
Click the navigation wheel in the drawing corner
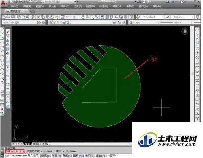coord(185,31)
